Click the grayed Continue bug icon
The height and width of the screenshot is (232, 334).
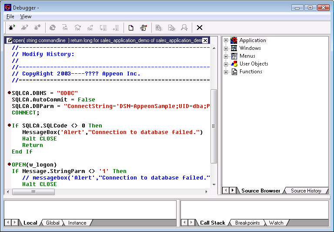click(24, 28)
